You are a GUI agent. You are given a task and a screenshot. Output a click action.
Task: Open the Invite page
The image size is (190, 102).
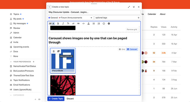tap(16, 42)
